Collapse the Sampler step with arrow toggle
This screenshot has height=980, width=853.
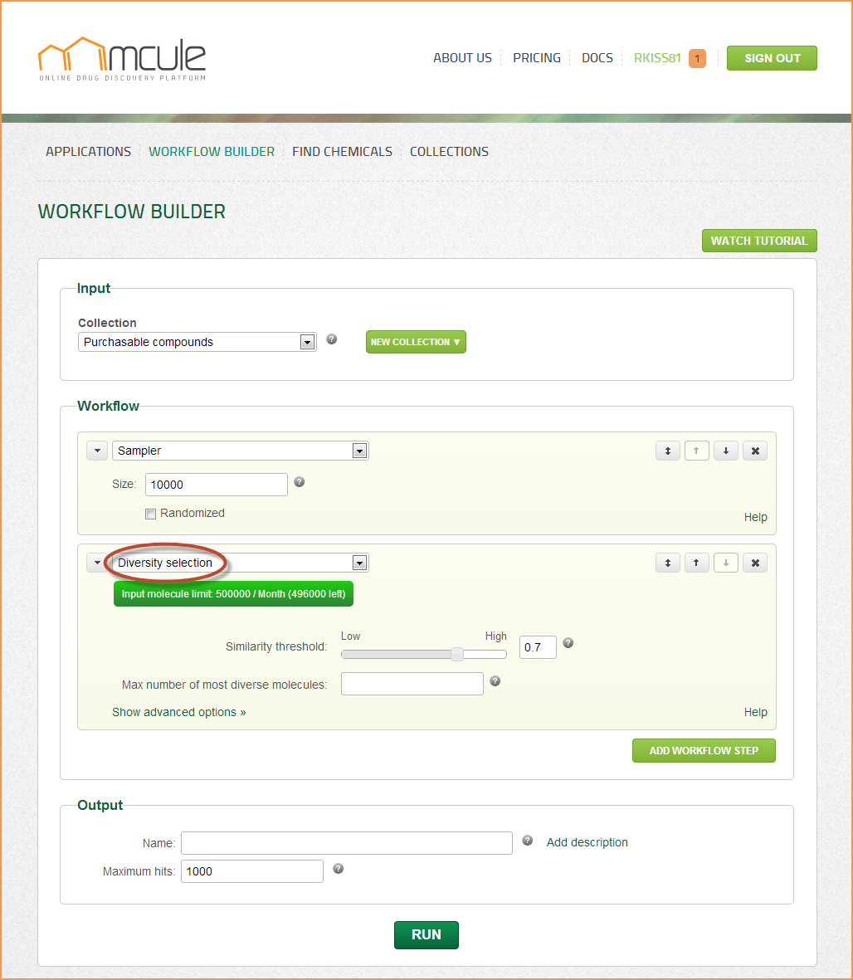(x=97, y=451)
